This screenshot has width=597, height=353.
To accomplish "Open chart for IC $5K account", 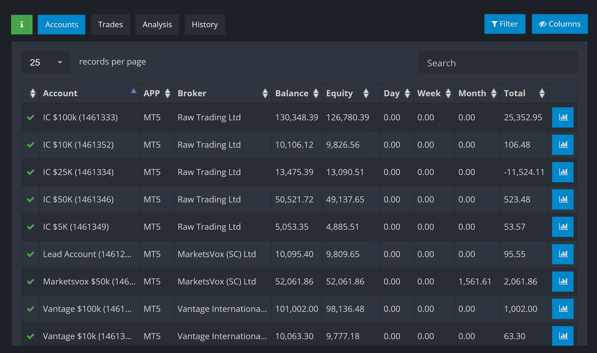I will (x=563, y=227).
